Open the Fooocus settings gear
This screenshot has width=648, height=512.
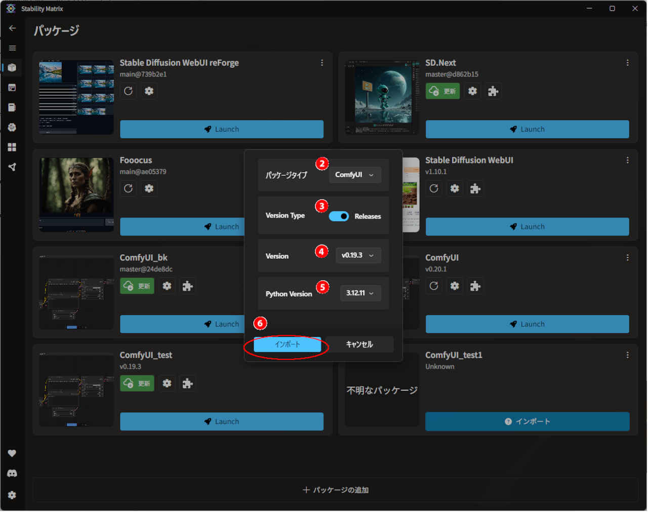pos(149,188)
